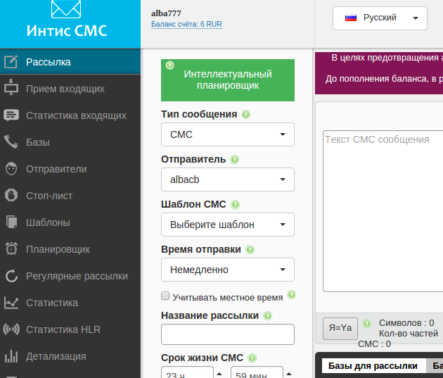Switch to Базы для рассылки tab
This screenshot has width=443, height=378.
[373, 366]
